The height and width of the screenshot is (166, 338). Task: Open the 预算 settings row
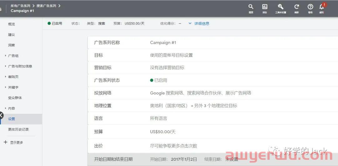tap(213, 132)
